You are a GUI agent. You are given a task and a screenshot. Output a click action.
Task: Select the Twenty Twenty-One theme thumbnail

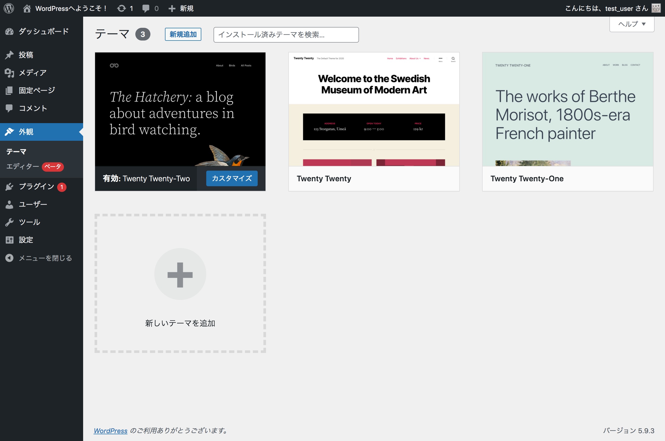pos(567,109)
